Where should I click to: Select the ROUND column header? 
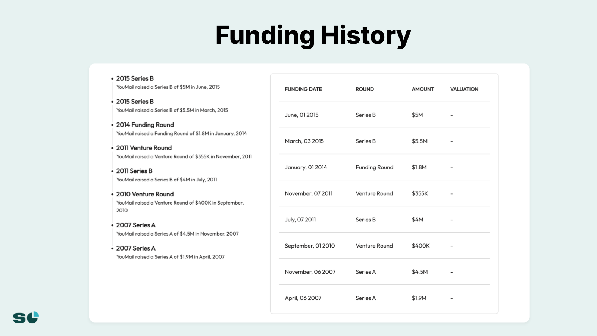coord(365,89)
